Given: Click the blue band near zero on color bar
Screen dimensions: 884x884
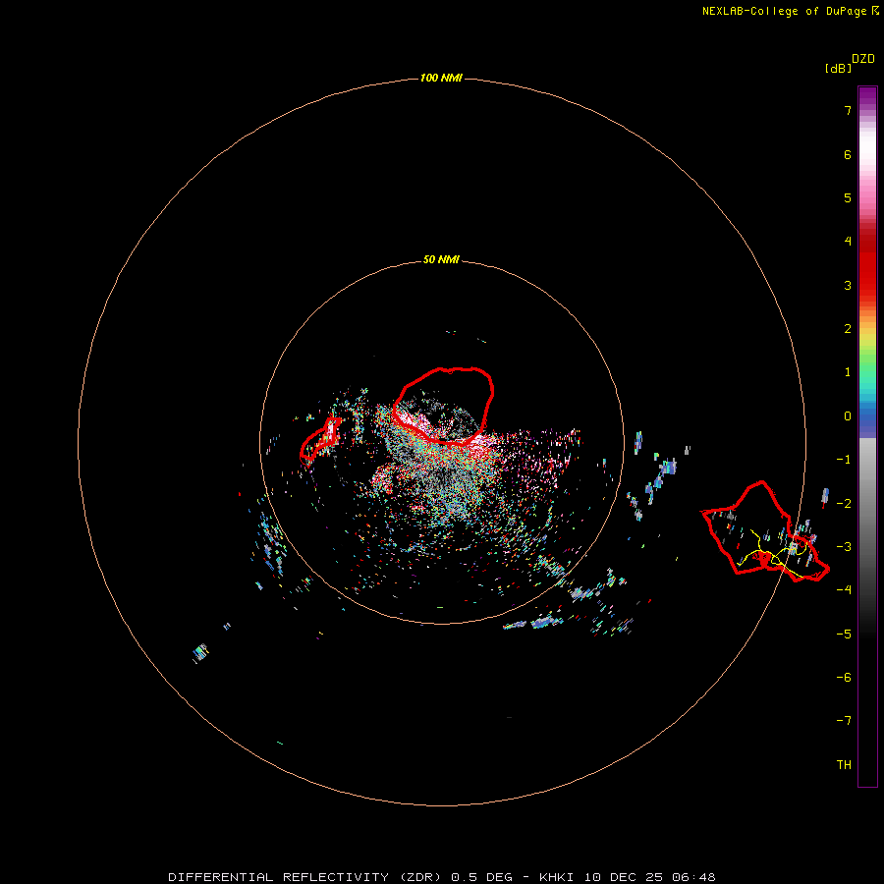Looking at the screenshot, I should [x=867, y=420].
